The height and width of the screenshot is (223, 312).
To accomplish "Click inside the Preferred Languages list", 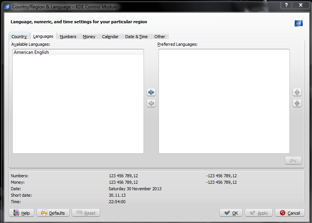I will 224,101.
